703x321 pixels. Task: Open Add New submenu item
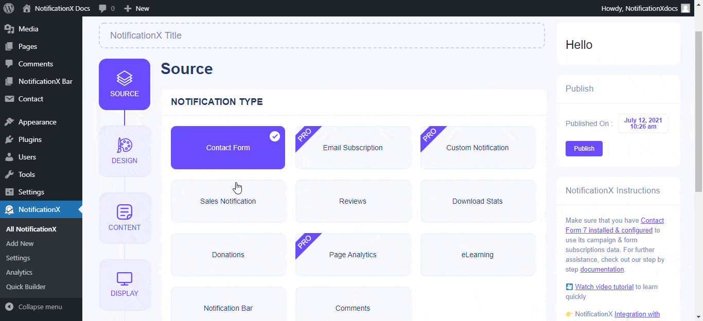pyautogui.click(x=20, y=243)
